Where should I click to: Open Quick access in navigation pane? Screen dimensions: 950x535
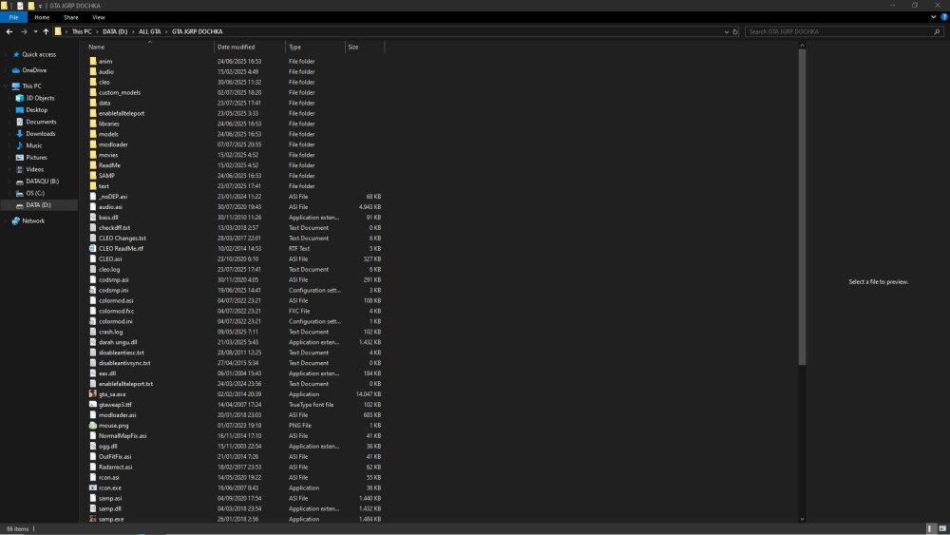point(39,54)
